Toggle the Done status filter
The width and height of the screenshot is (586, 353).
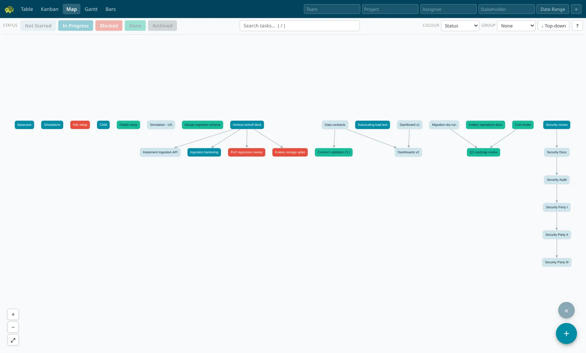(x=135, y=26)
